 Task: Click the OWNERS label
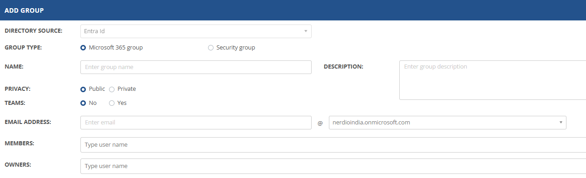18,165
